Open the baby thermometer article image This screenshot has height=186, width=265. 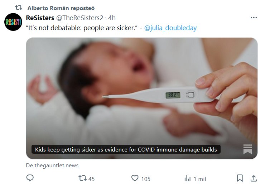coord(141,90)
